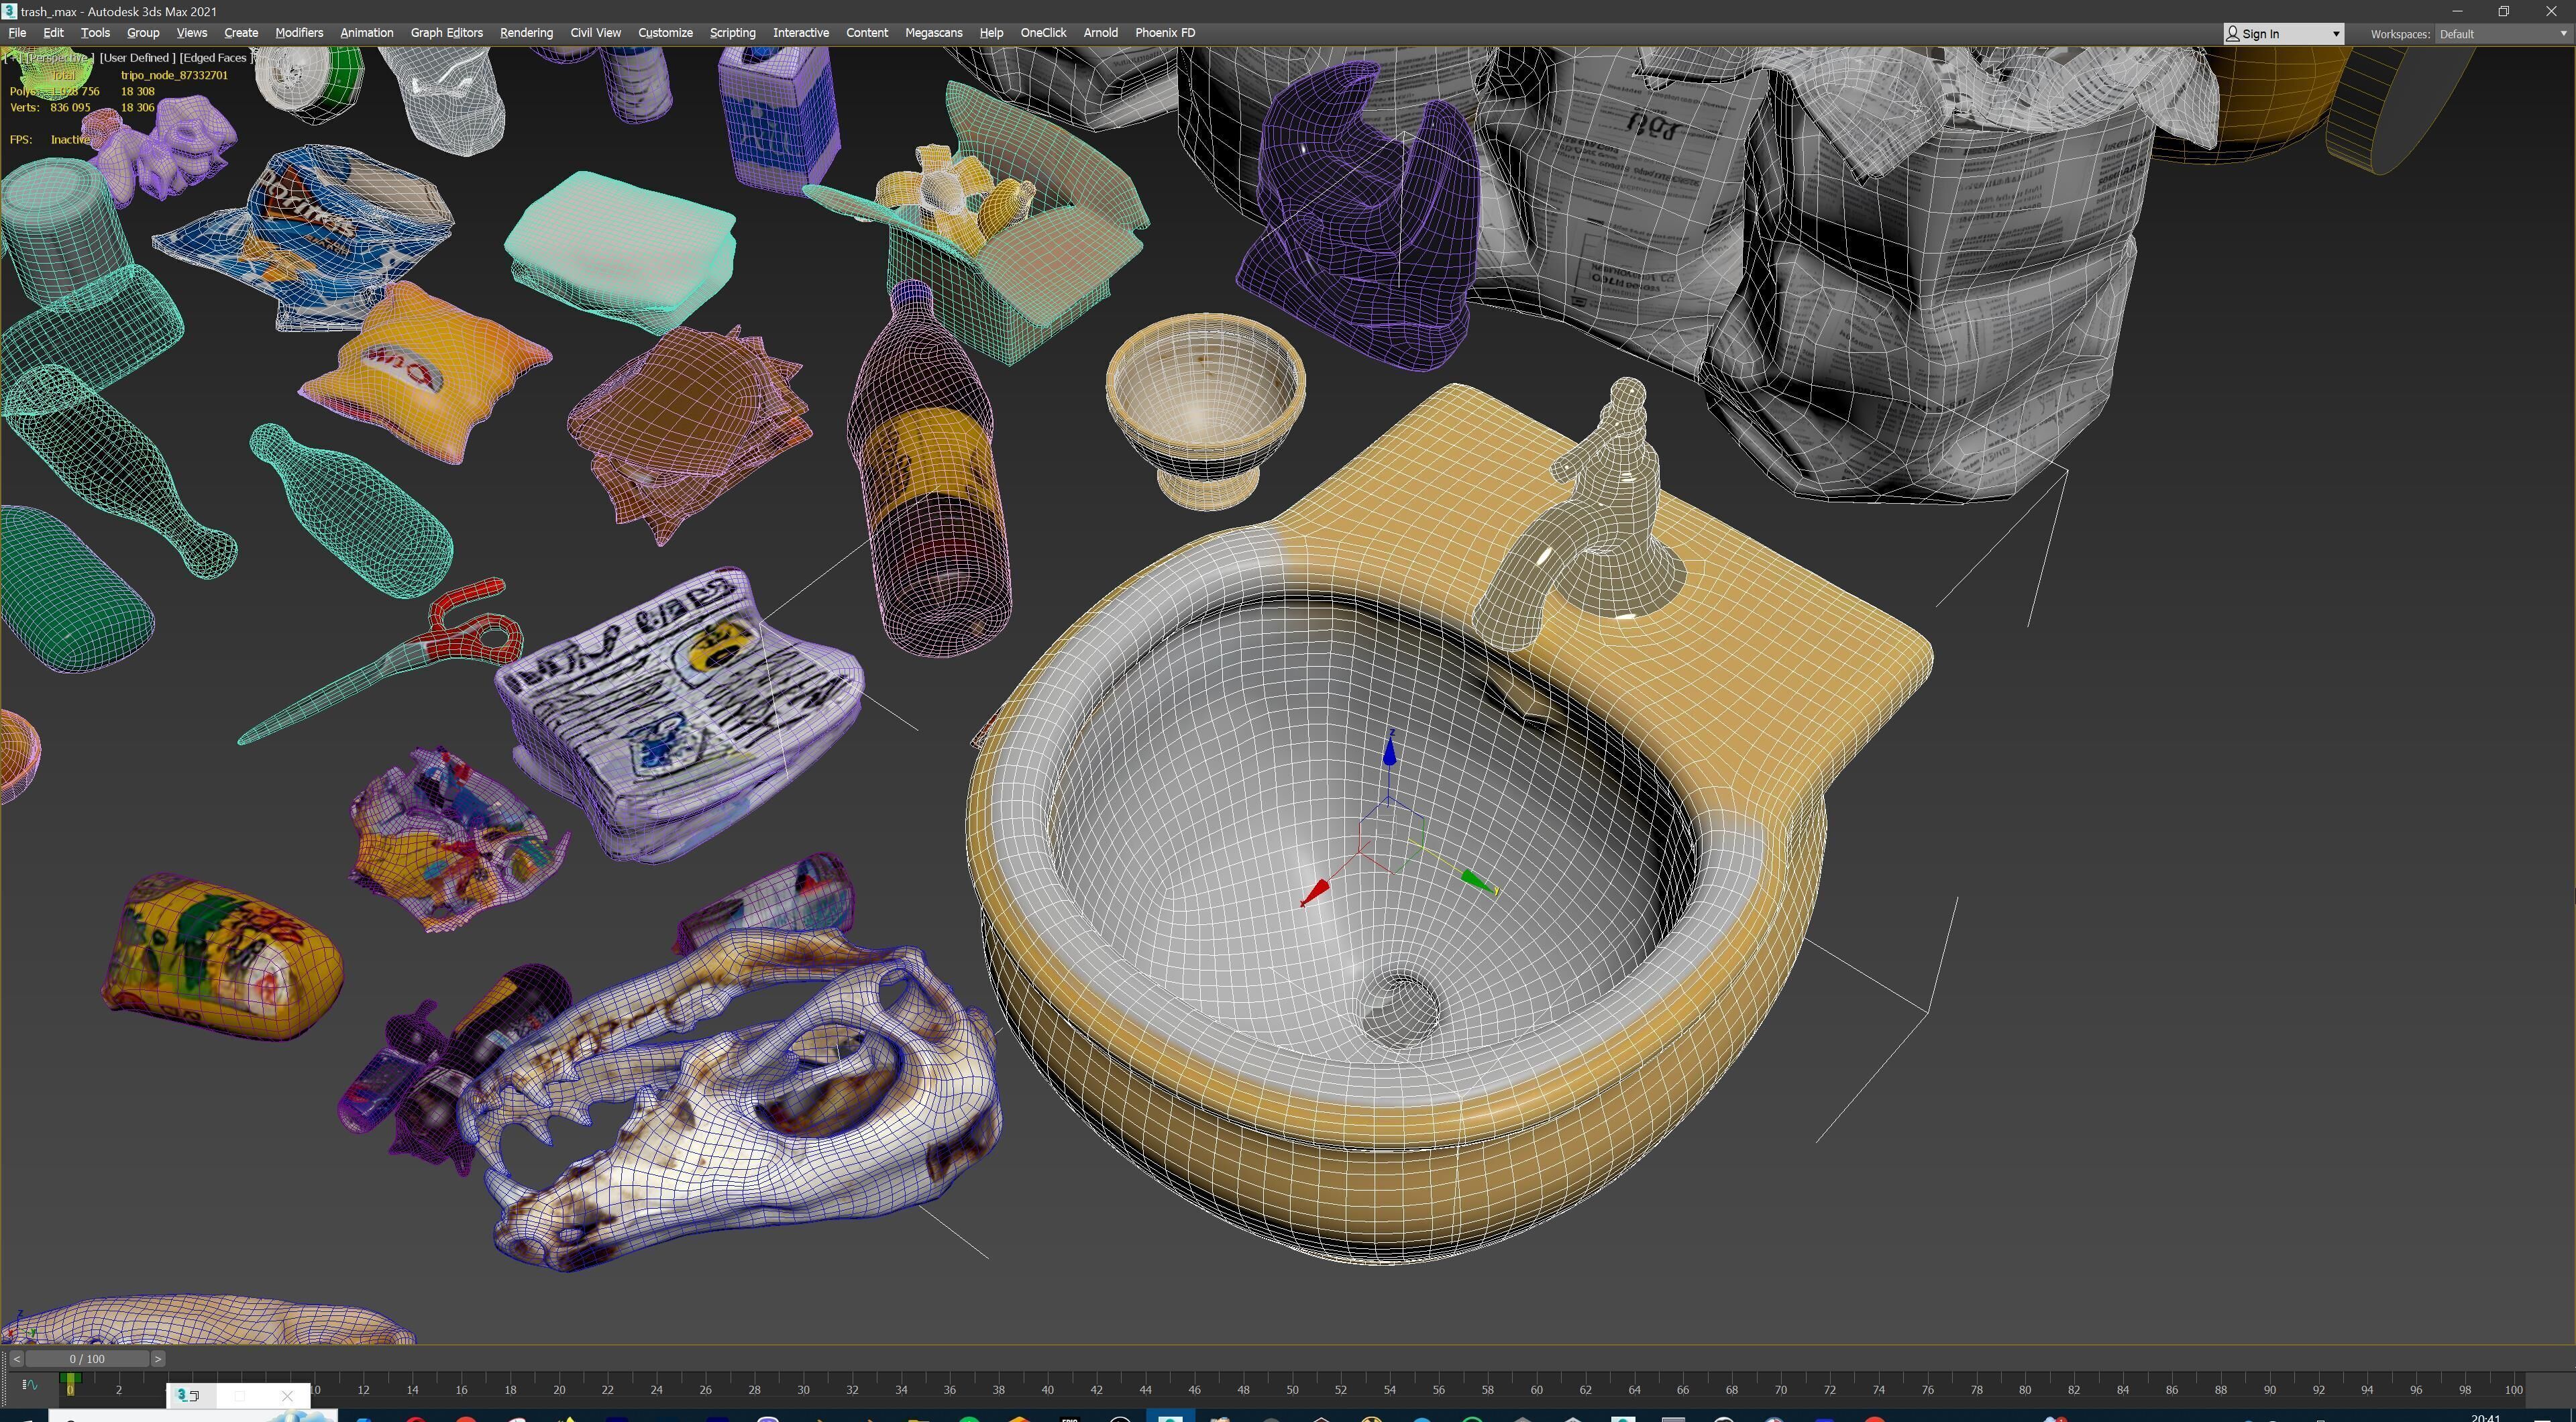2576x1422 pixels.
Task: Close the floating mini window with X
Action: click(287, 1396)
